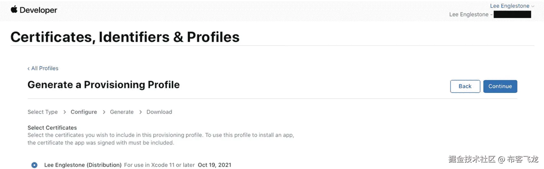544x169 pixels.
Task: Select the Configure breadcrumb step
Action: 84,112
